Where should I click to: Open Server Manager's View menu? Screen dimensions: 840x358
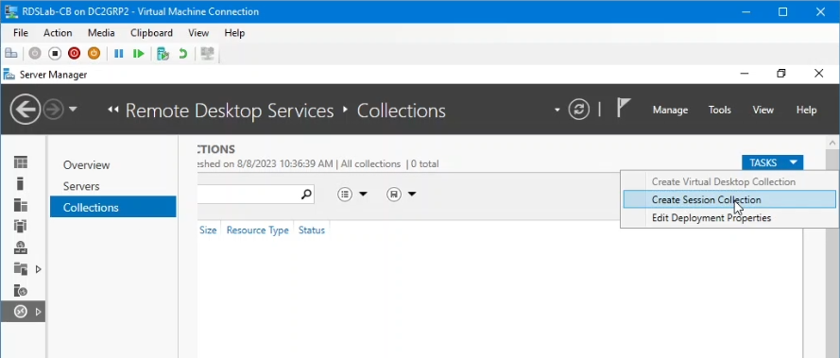pos(763,110)
